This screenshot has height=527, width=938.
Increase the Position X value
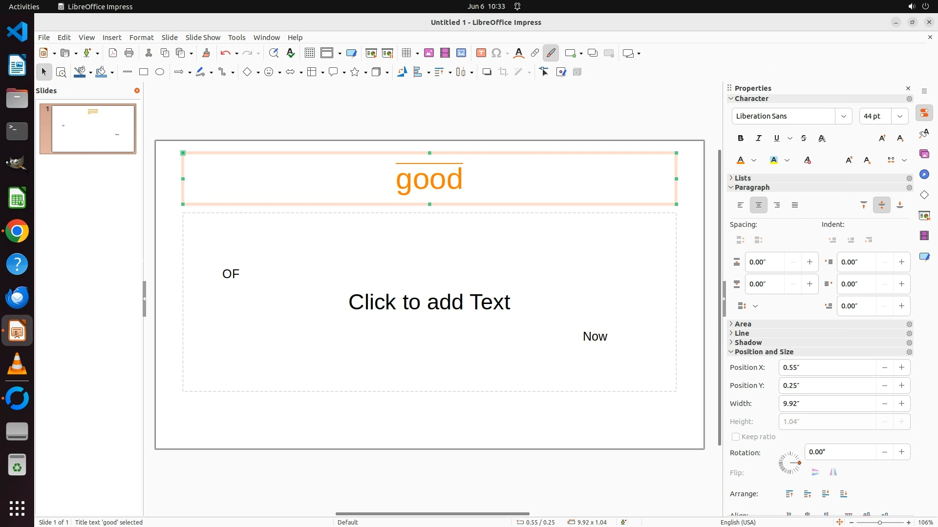point(901,367)
